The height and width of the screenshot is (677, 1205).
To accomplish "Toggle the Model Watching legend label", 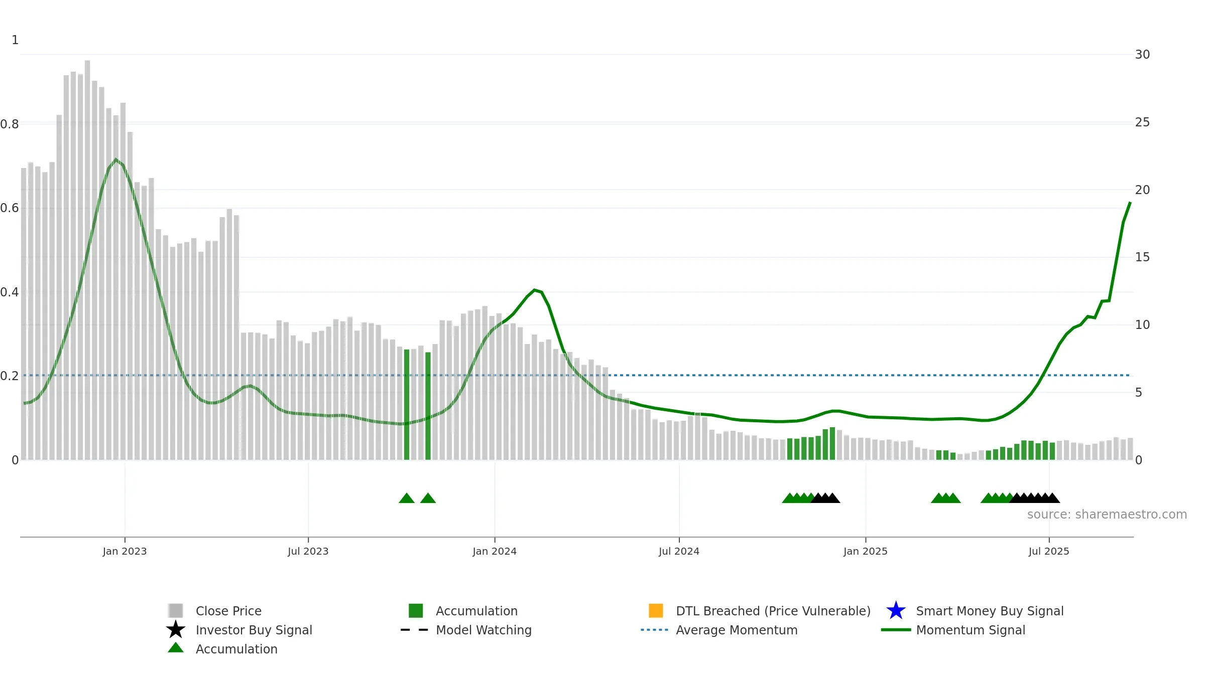I will coord(484,630).
